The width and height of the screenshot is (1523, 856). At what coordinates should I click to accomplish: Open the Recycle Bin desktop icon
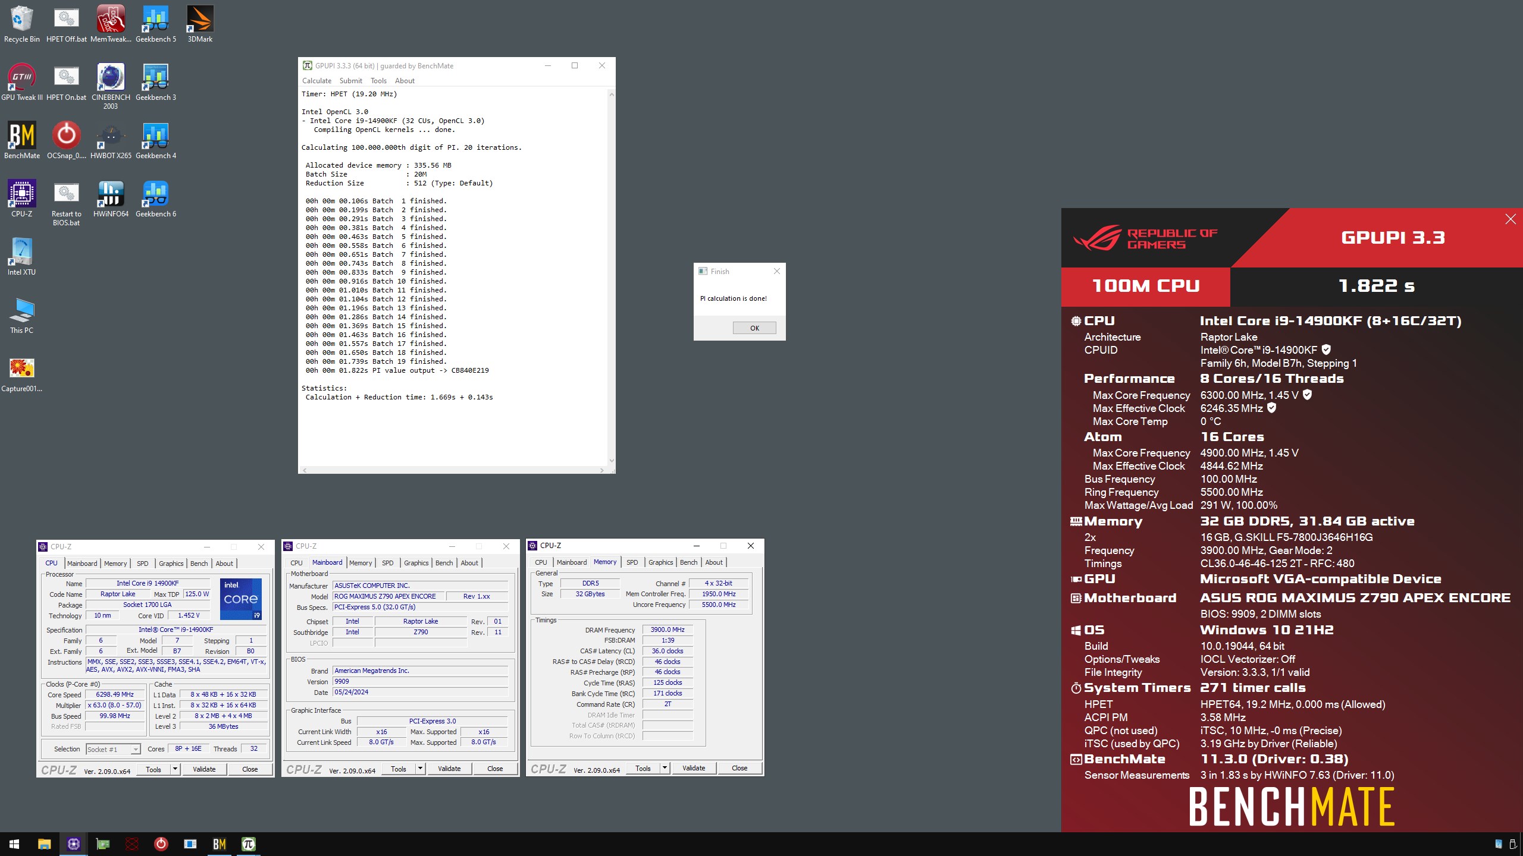coord(21,24)
